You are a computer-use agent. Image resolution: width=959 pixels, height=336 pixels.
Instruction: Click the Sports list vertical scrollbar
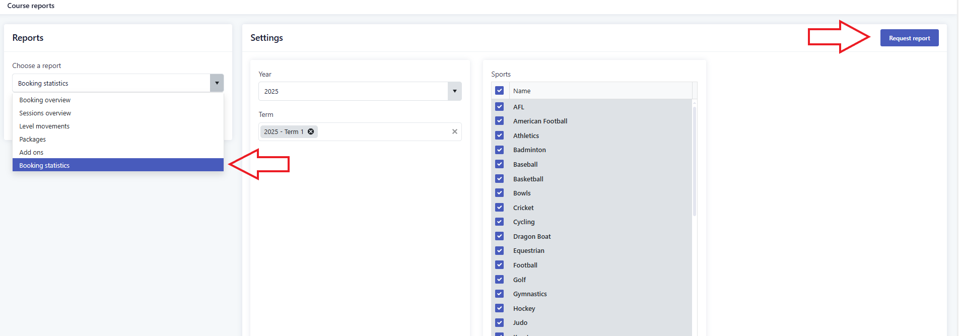(x=694, y=161)
